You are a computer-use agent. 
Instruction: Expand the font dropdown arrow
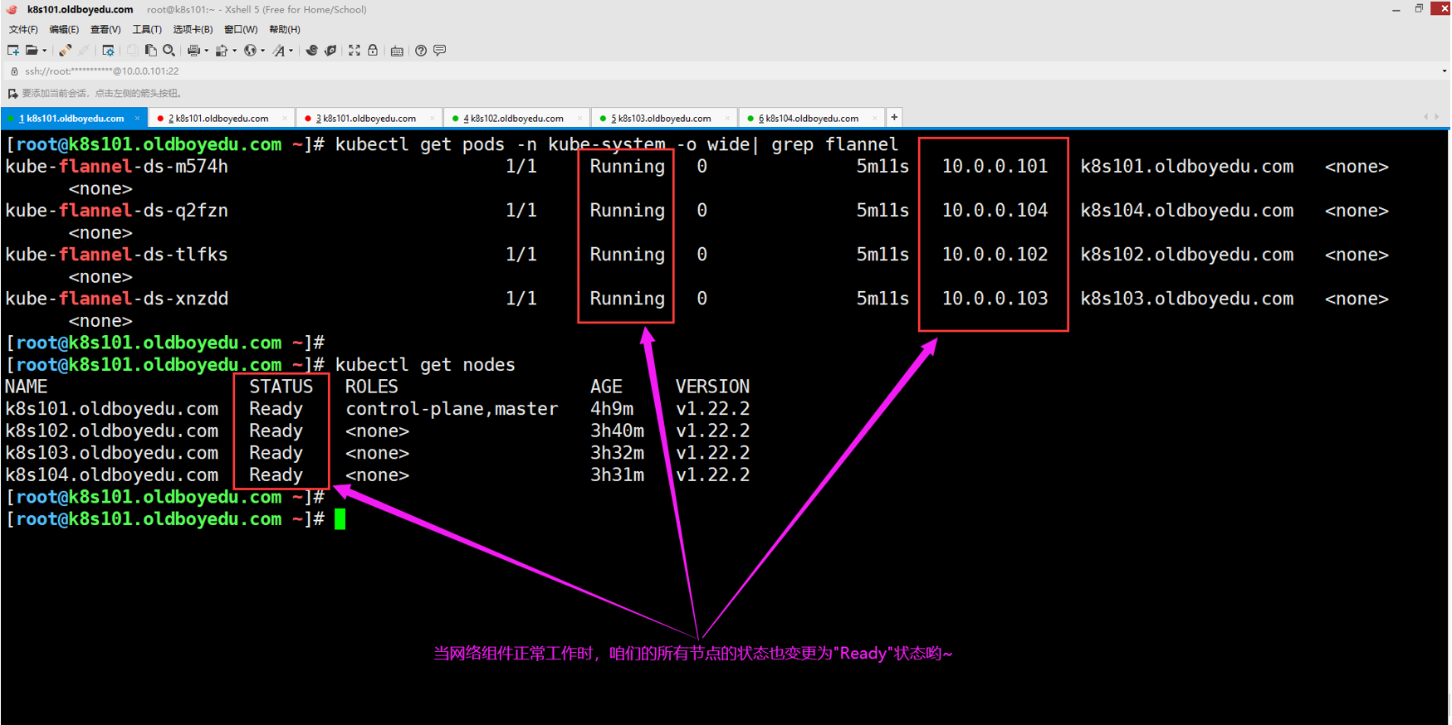[x=291, y=51]
